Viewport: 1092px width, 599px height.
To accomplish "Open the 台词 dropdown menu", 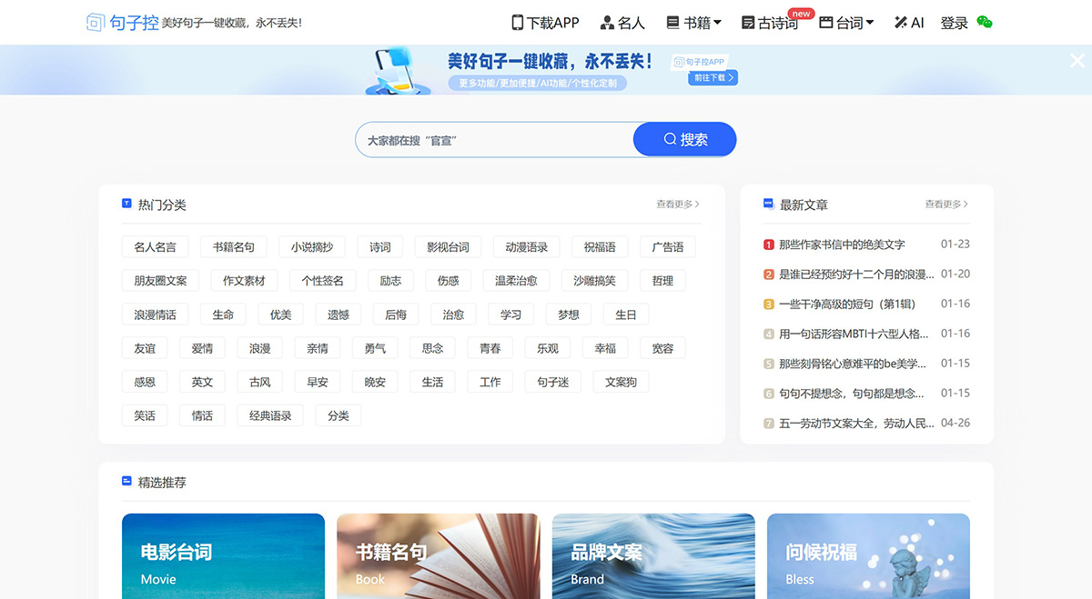I will click(x=848, y=23).
